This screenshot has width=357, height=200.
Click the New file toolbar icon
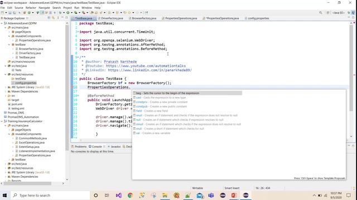[x=2, y=13]
